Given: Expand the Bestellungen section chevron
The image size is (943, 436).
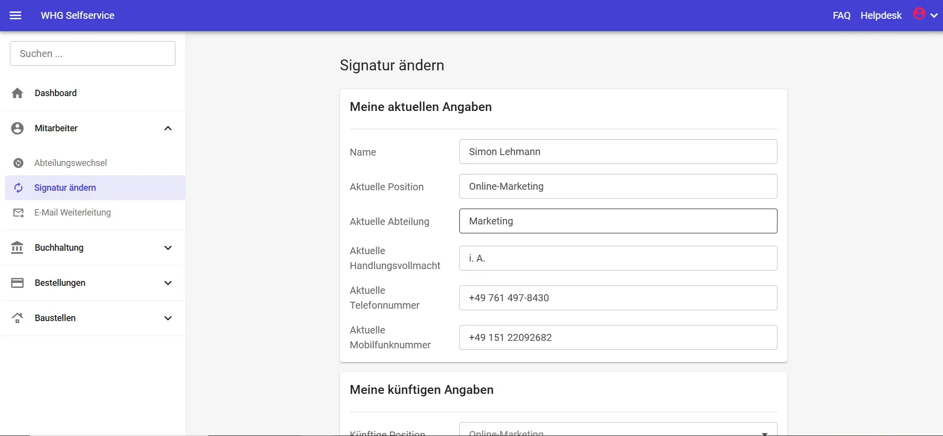Looking at the screenshot, I should coord(168,283).
